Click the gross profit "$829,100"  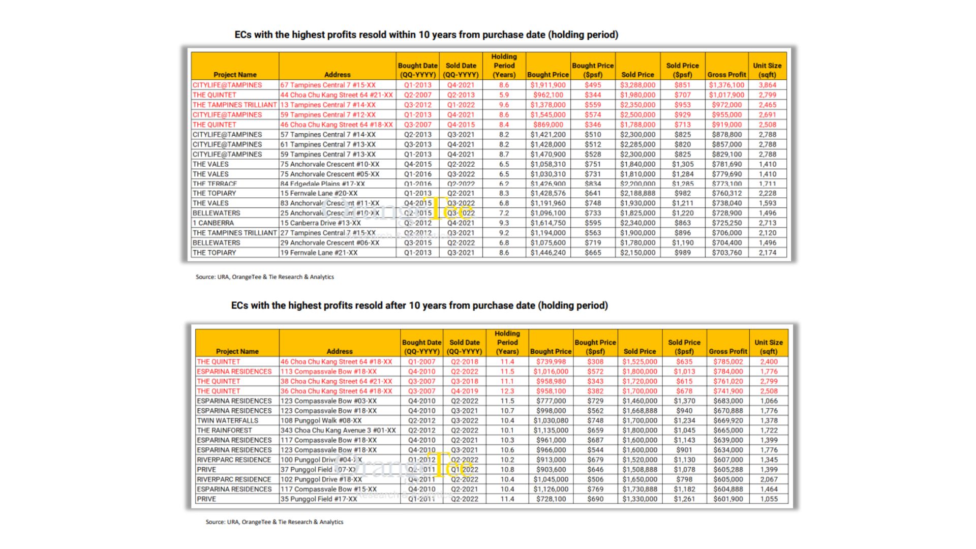pyautogui.click(x=726, y=154)
